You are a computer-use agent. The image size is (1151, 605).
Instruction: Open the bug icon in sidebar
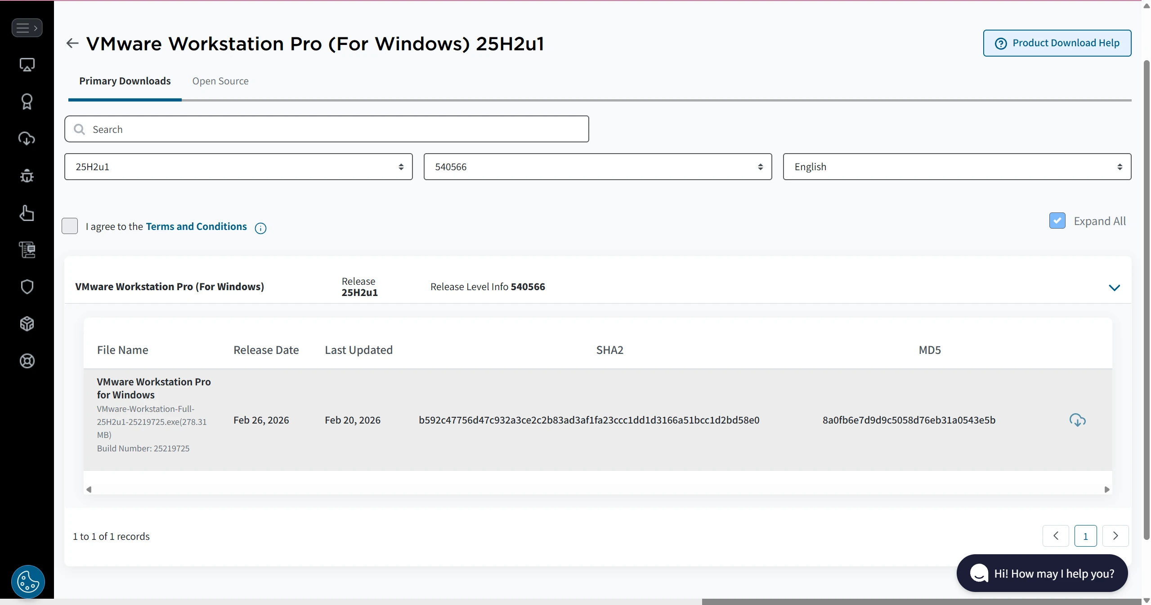coord(27,176)
